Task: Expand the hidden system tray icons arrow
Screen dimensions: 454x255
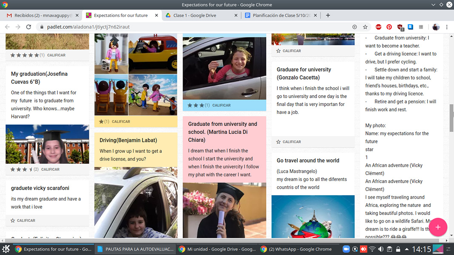Action: 407,249
